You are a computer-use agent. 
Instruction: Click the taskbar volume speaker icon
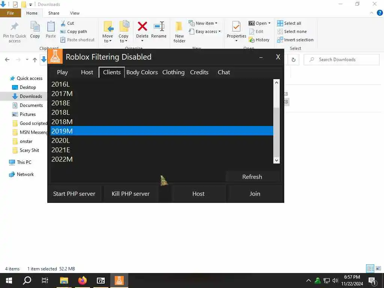coord(335,280)
